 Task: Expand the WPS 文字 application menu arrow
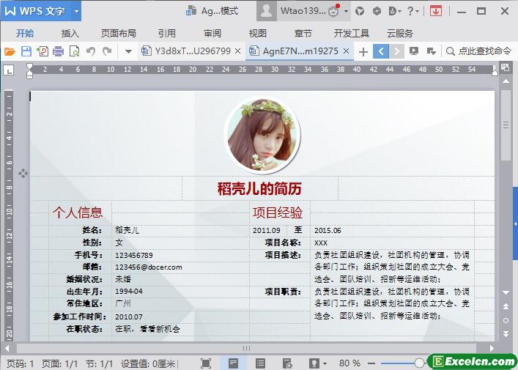[x=76, y=11]
